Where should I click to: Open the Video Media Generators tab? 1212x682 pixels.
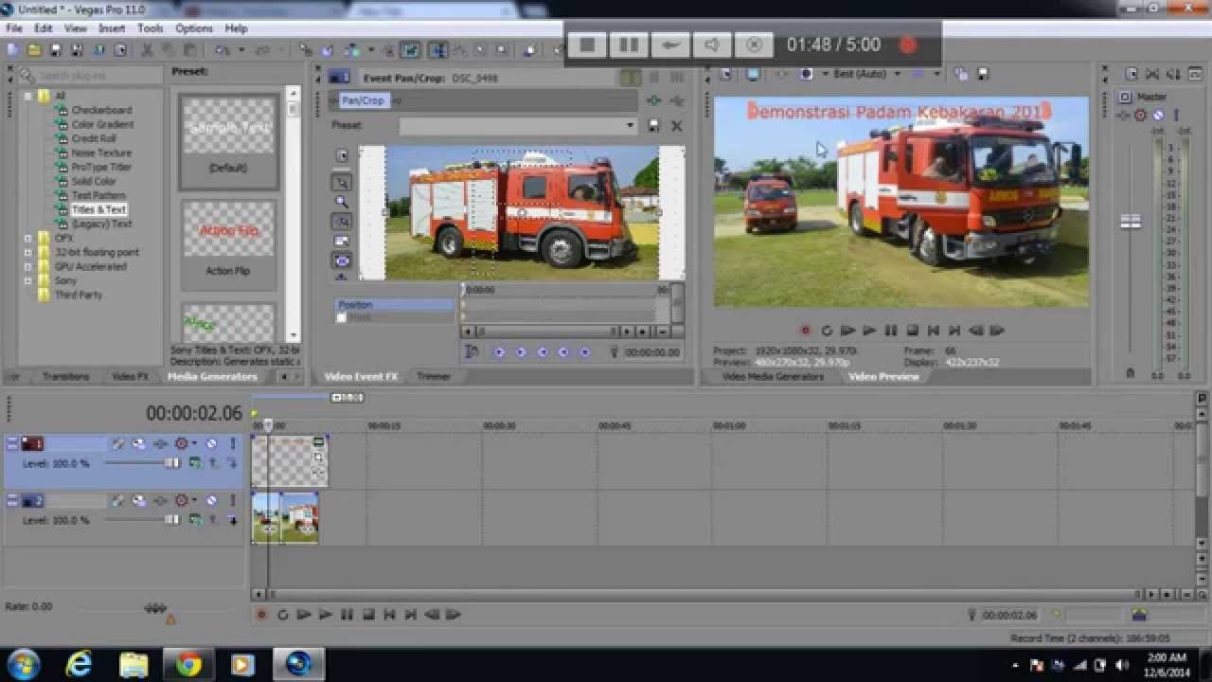point(773,376)
